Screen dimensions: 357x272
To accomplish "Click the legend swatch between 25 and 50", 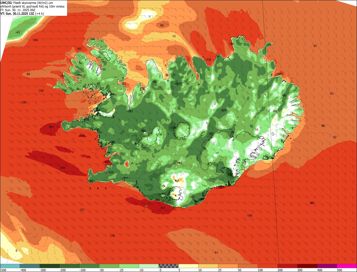I will (228, 266).
